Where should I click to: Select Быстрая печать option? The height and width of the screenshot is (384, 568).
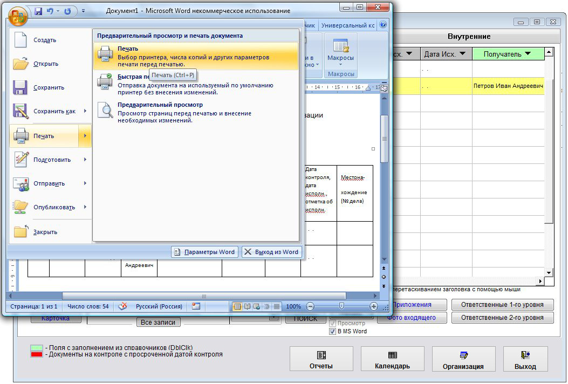pos(196,85)
